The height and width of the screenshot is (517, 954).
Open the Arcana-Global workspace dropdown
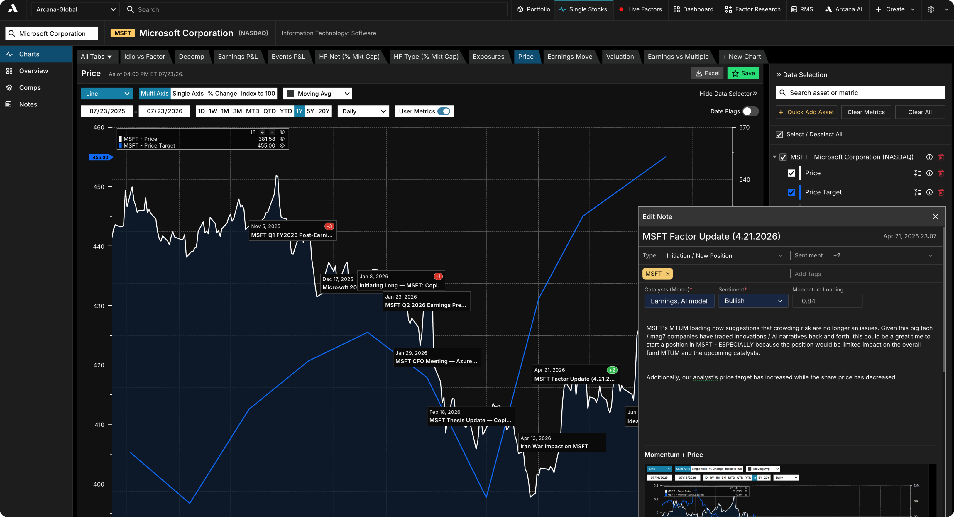[x=75, y=9]
